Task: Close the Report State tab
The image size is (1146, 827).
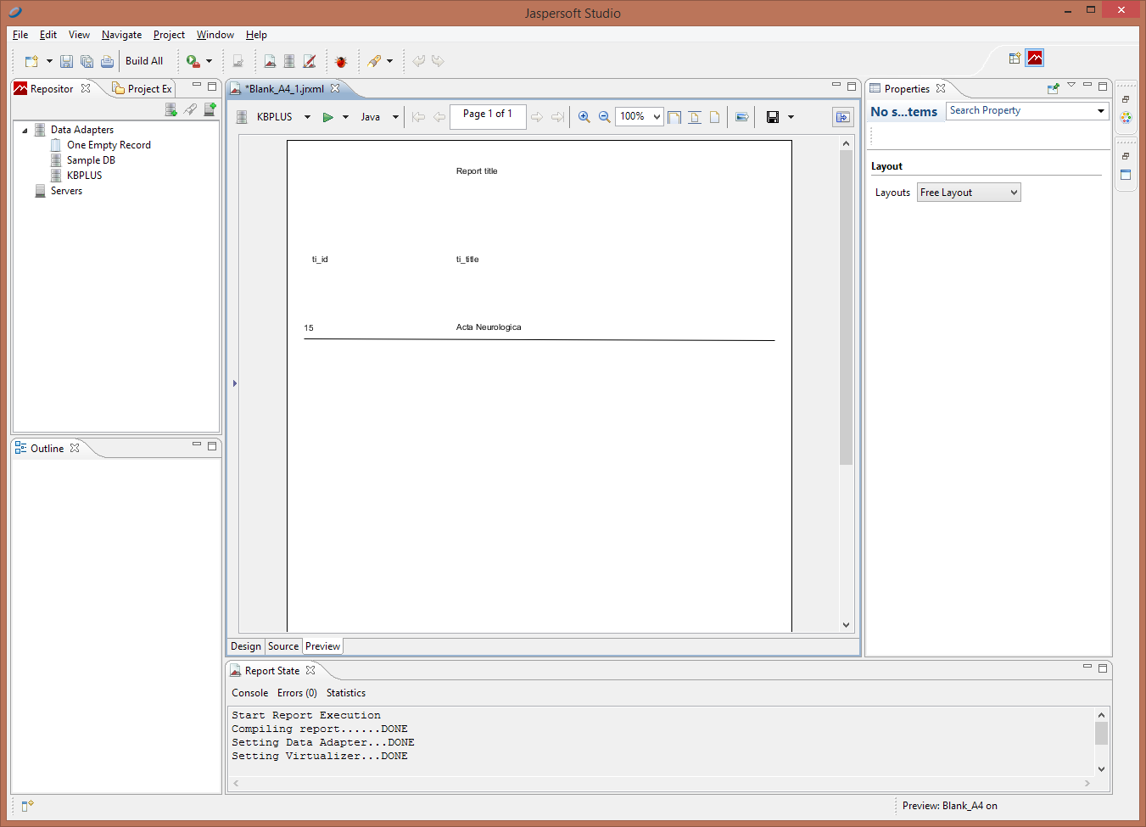Action: tap(310, 670)
